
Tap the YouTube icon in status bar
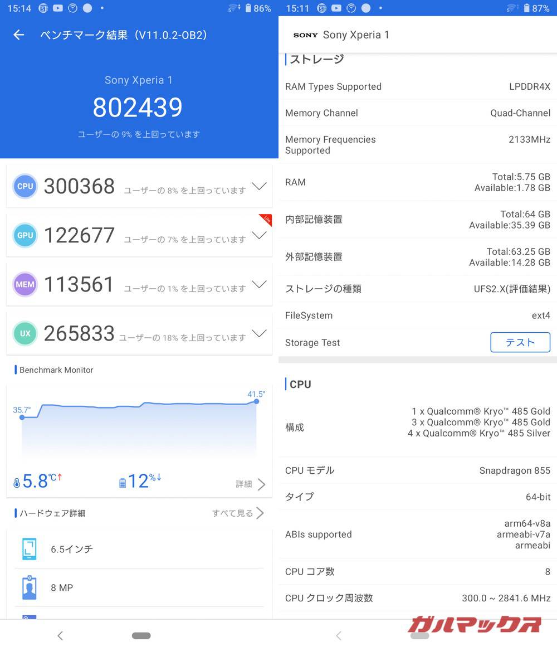coord(58,8)
